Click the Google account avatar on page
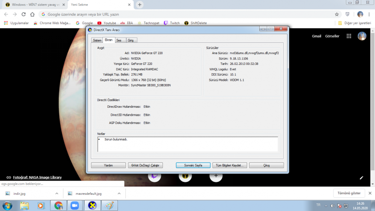The image size is (375, 211). coord(362,36)
